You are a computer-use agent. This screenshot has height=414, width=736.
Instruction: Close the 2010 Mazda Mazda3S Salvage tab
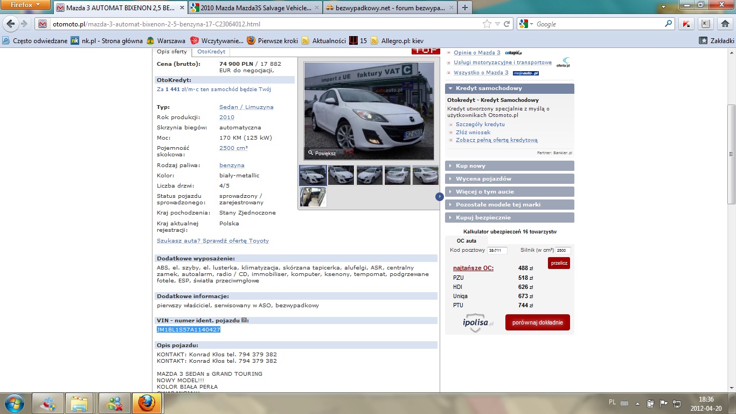coord(316,8)
